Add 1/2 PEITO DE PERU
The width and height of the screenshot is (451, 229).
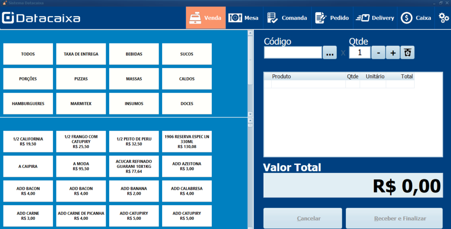(x=134, y=142)
